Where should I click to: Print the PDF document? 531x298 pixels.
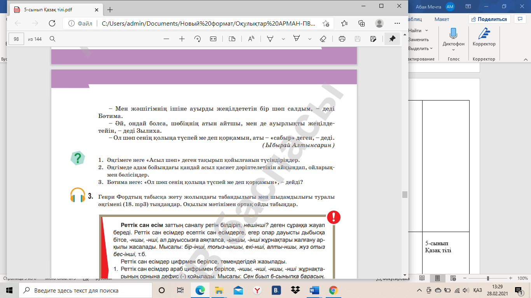pyautogui.click(x=342, y=39)
